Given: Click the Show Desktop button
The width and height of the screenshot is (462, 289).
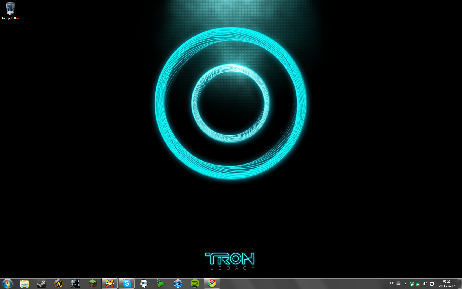Looking at the screenshot, I should pos(460,283).
